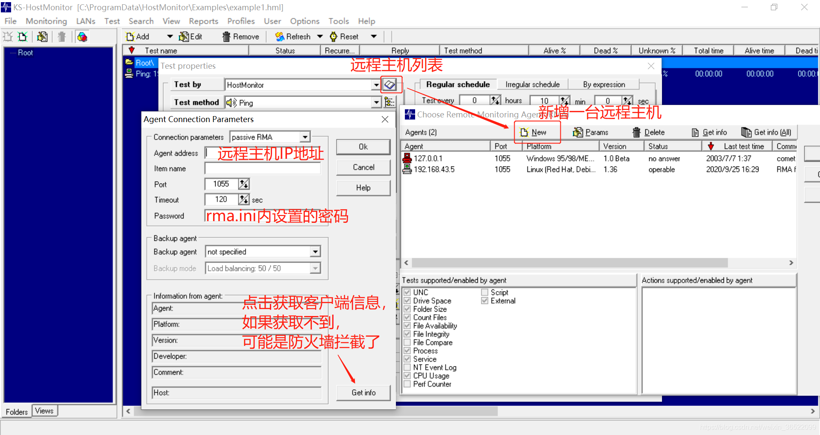This screenshot has width=820, height=435.
Task: Click the Ping test row computer icon
Action: [x=129, y=74]
